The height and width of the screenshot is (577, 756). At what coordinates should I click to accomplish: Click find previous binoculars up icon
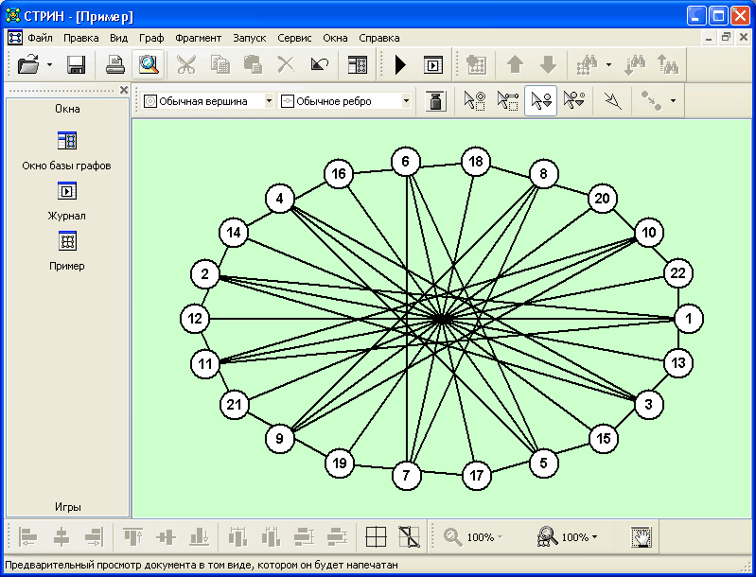click(668, 64)
